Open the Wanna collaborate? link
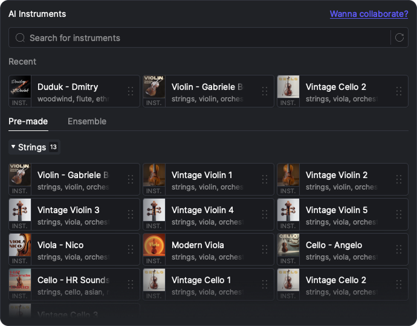This screenshot has width=417, height=326. [369, 14]
